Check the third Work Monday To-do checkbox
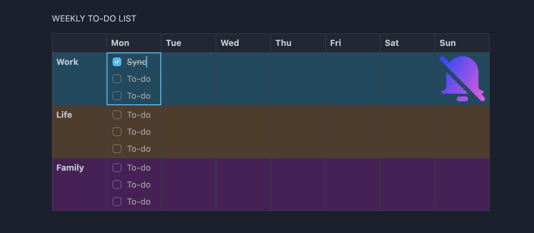The image size is (534, 233). coord(117,96)
